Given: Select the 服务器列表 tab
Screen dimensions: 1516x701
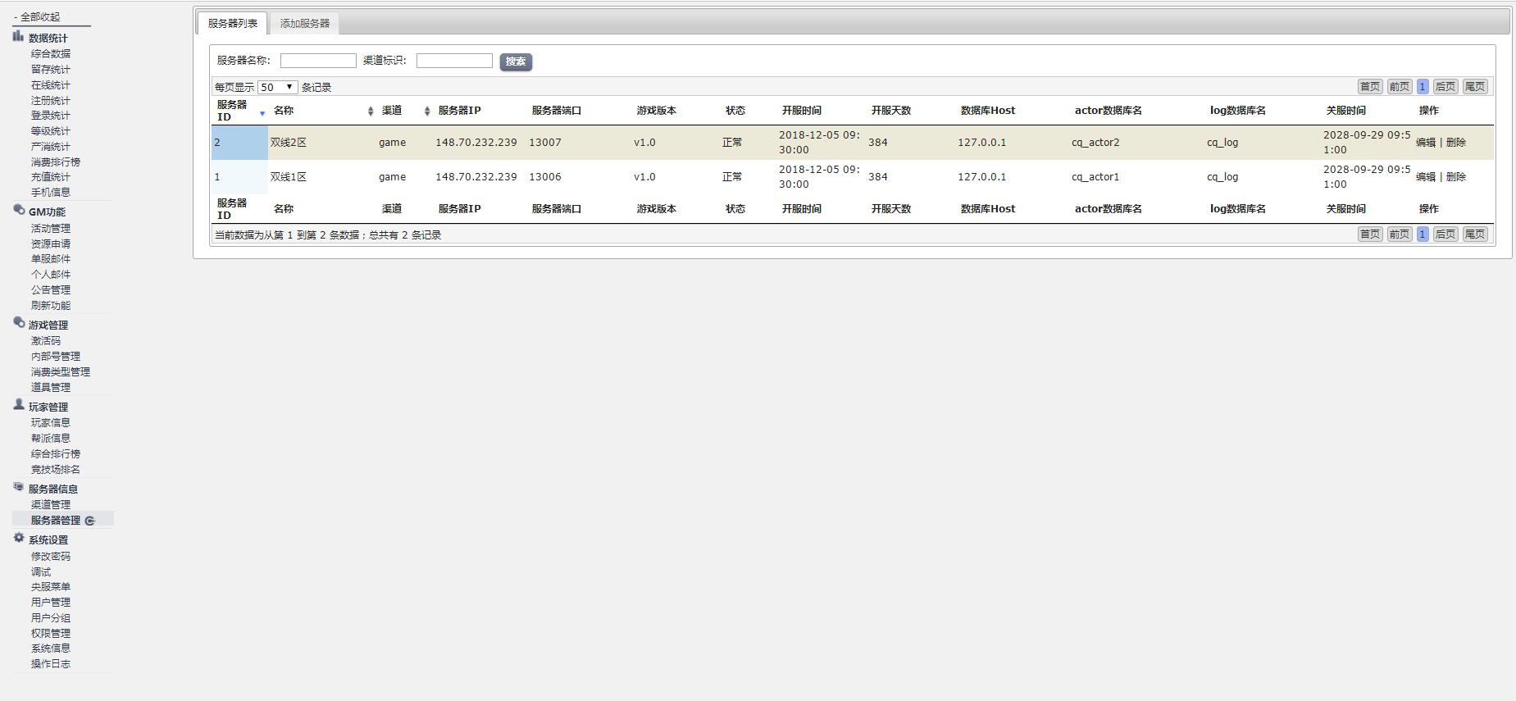Looking at the screenshot, I should coord(232,23).
